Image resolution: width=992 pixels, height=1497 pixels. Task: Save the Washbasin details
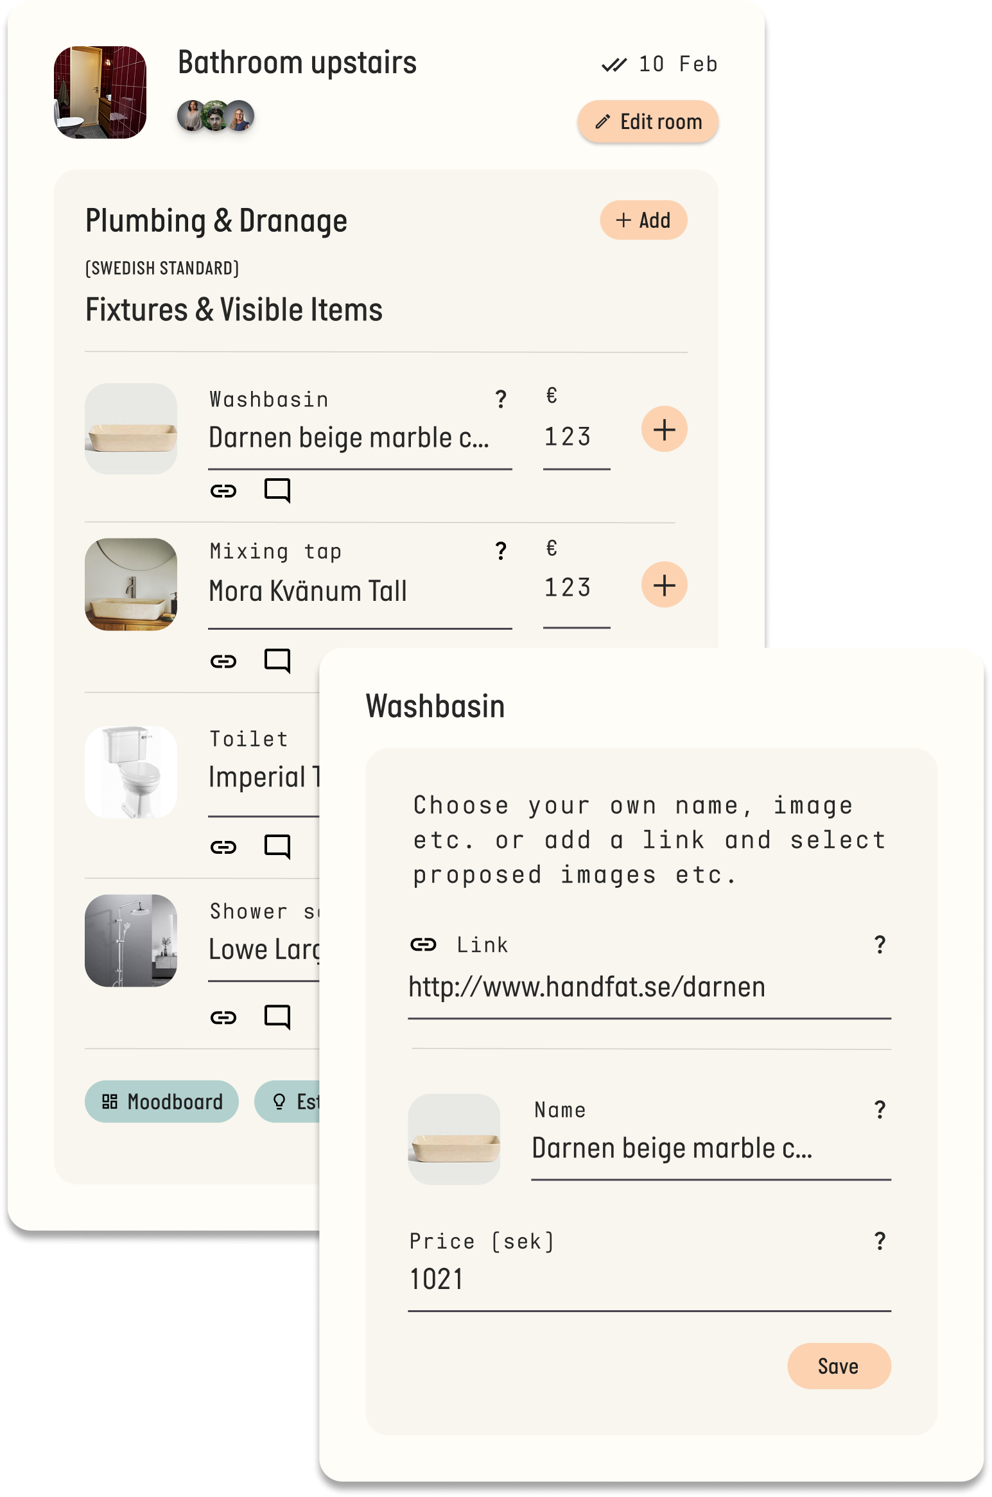[x=839, y=1366]
